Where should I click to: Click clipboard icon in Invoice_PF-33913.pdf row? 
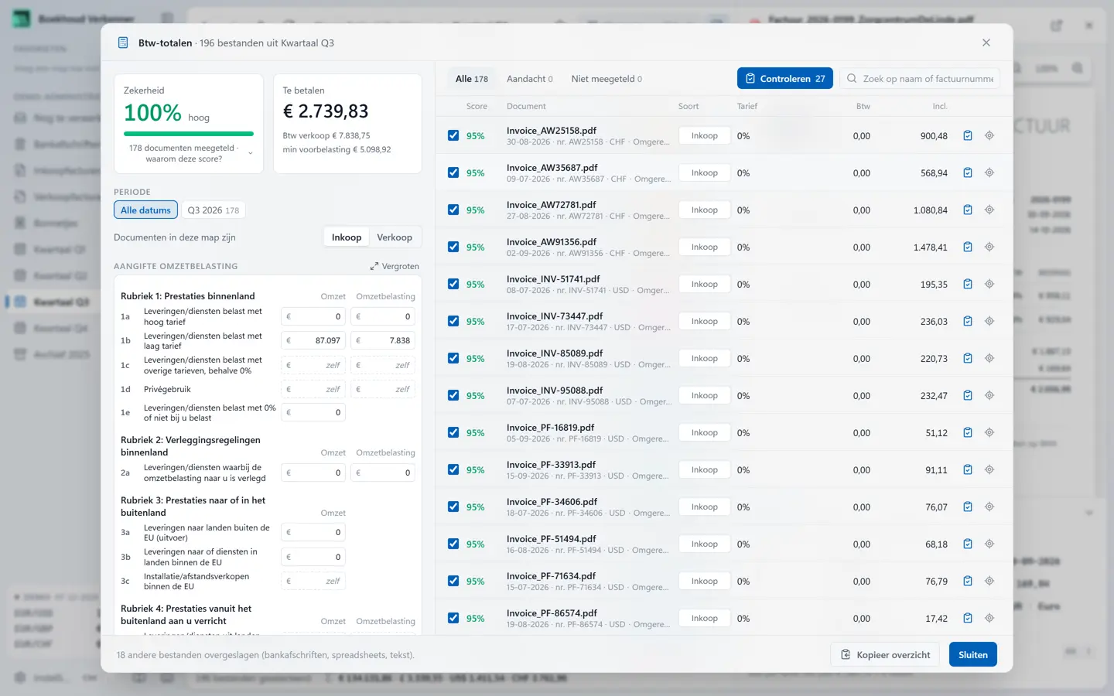click(967, 469)
